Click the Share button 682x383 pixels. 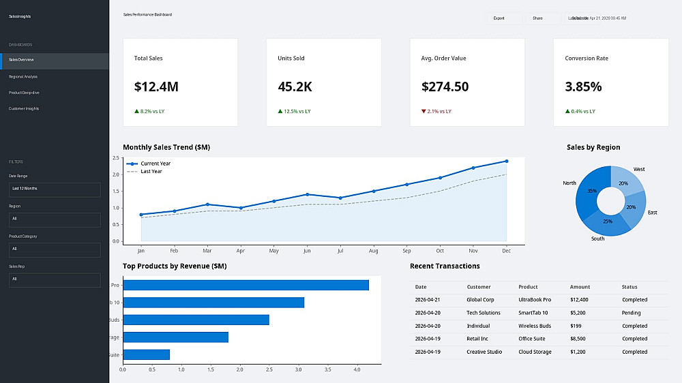(544, 18)
